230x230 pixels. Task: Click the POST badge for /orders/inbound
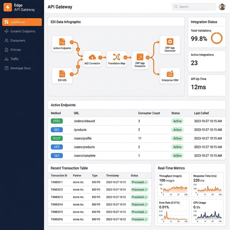point(57,121)
